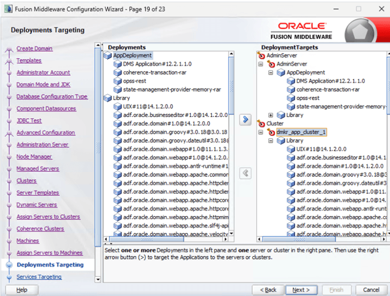Collapse the dmkr_app_cluster_1 node
390x296 pixels.
click(x=261, y=132)
